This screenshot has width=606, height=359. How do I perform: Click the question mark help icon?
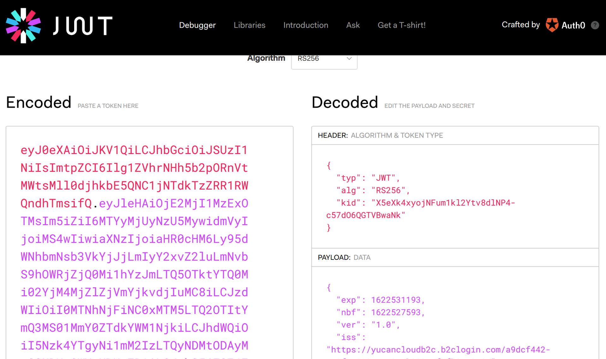595,25
